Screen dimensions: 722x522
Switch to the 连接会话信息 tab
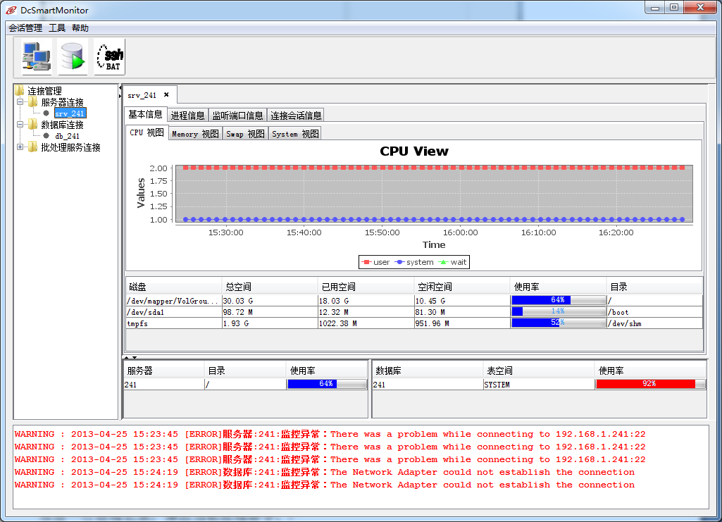click(x=296, y=115)
